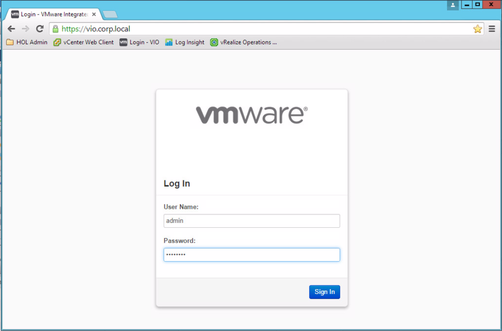Minimize the browser window
The height and width of the screenshot is (331, 502).
click(467, 5)
